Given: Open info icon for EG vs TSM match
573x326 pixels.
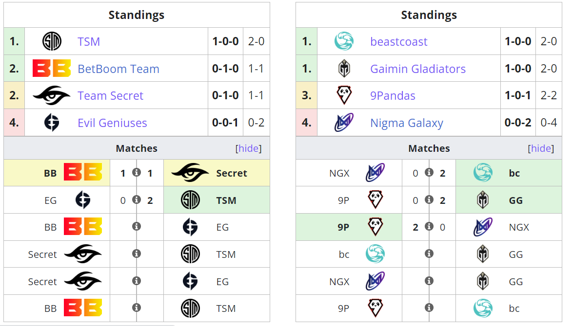Looking at the screenshot, I should [x=137, y=200].
